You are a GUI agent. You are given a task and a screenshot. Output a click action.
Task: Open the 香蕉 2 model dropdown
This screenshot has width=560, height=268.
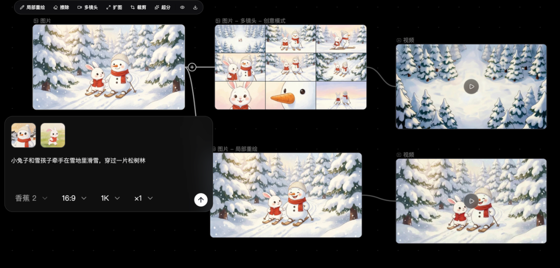tap(31, 198)
